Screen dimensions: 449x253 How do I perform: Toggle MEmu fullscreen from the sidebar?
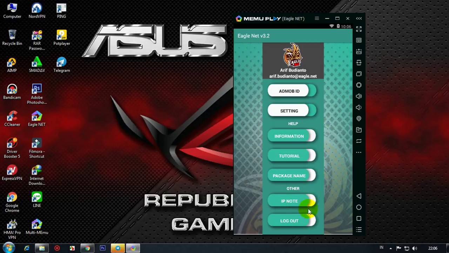pyautogui.click(x=359, y=29)
